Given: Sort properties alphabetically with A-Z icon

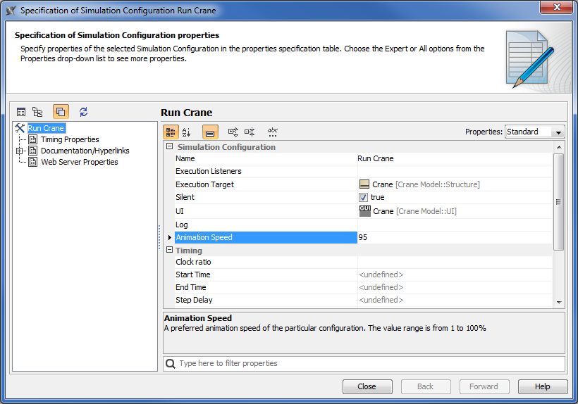Looking at the screenshot, I should click(187, 132).
